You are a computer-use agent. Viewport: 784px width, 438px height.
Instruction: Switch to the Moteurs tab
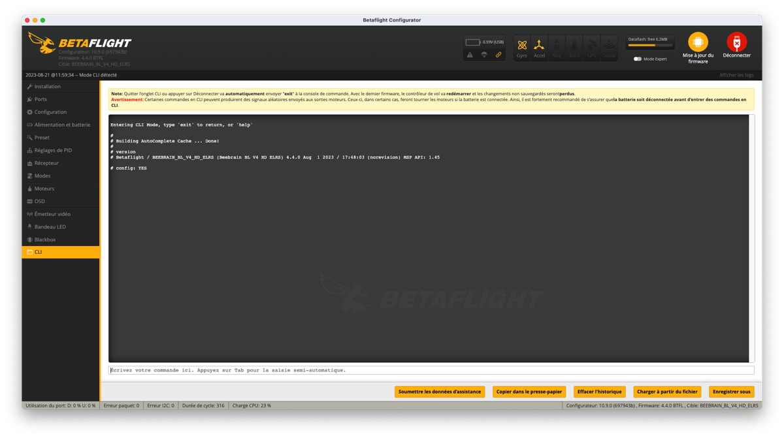[61, 188]
